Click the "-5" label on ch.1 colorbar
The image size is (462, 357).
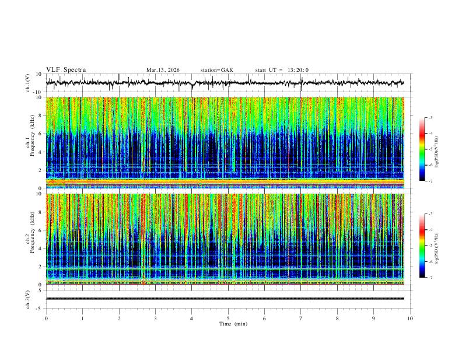point(430,149)
